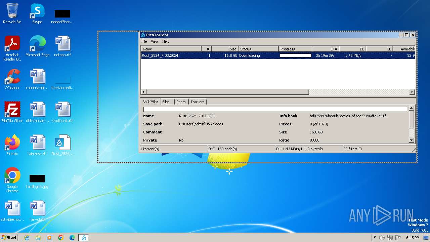430x242 pixels.
Task: Open Rust_2524 torrent file on desktop
Action: (62, 145)
